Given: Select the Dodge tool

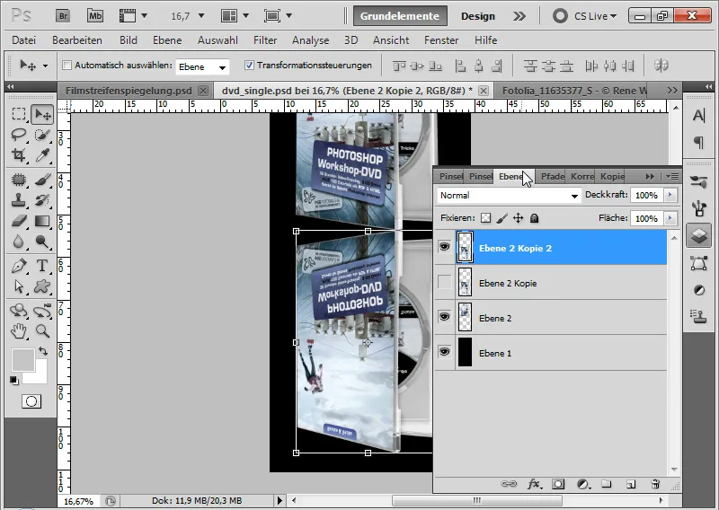Looking at the screenshot, I should click(42, 241).
